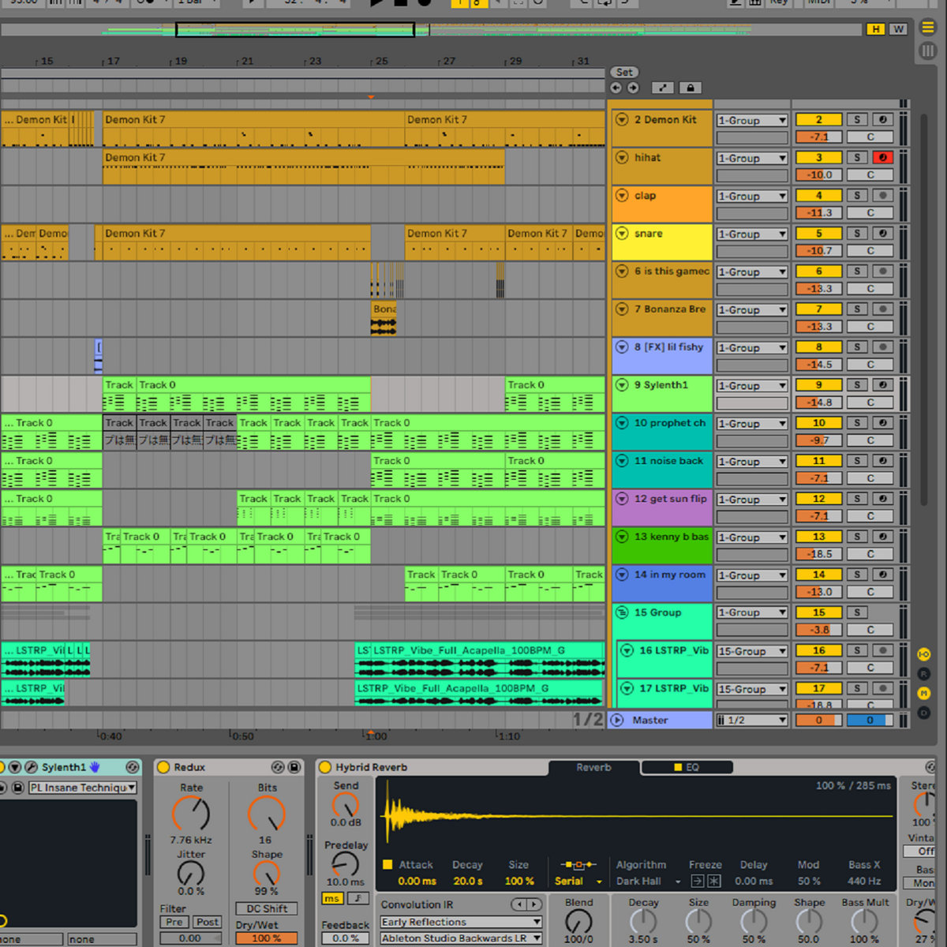947x947 pixels.
Task: Click the Redux save preset icon
Action: coord(294,767)
